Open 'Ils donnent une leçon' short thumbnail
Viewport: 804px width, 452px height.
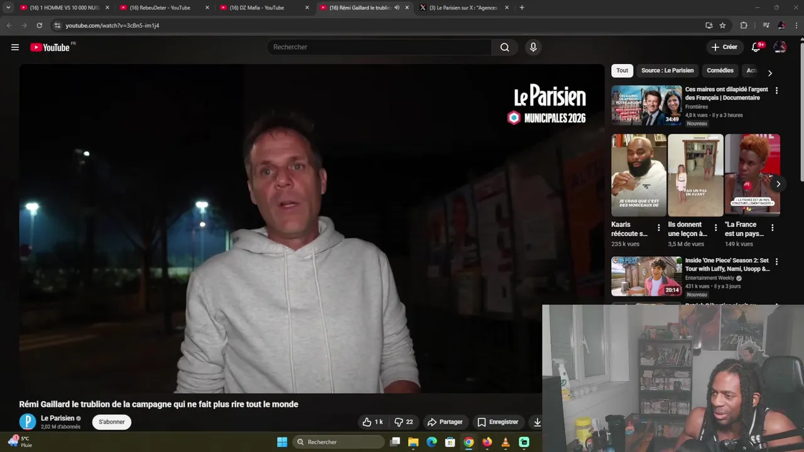click(696, 175)
